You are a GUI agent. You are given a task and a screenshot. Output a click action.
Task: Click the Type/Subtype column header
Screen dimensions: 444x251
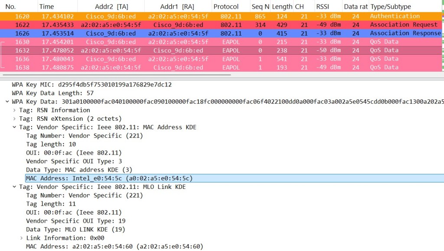(x=390, y=7)
